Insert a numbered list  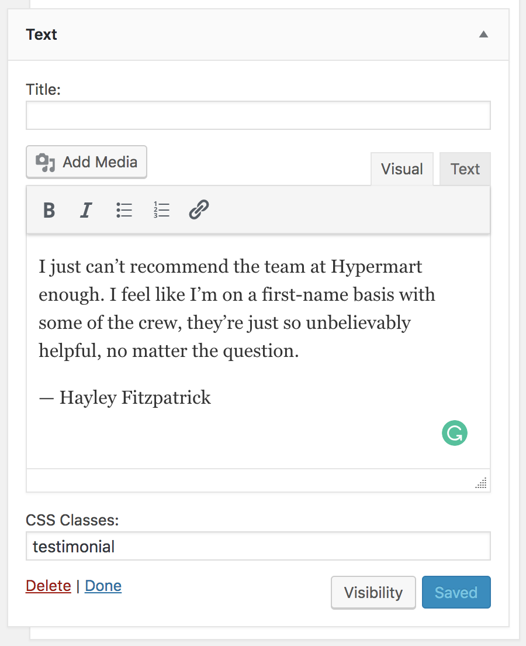point(161,210)
